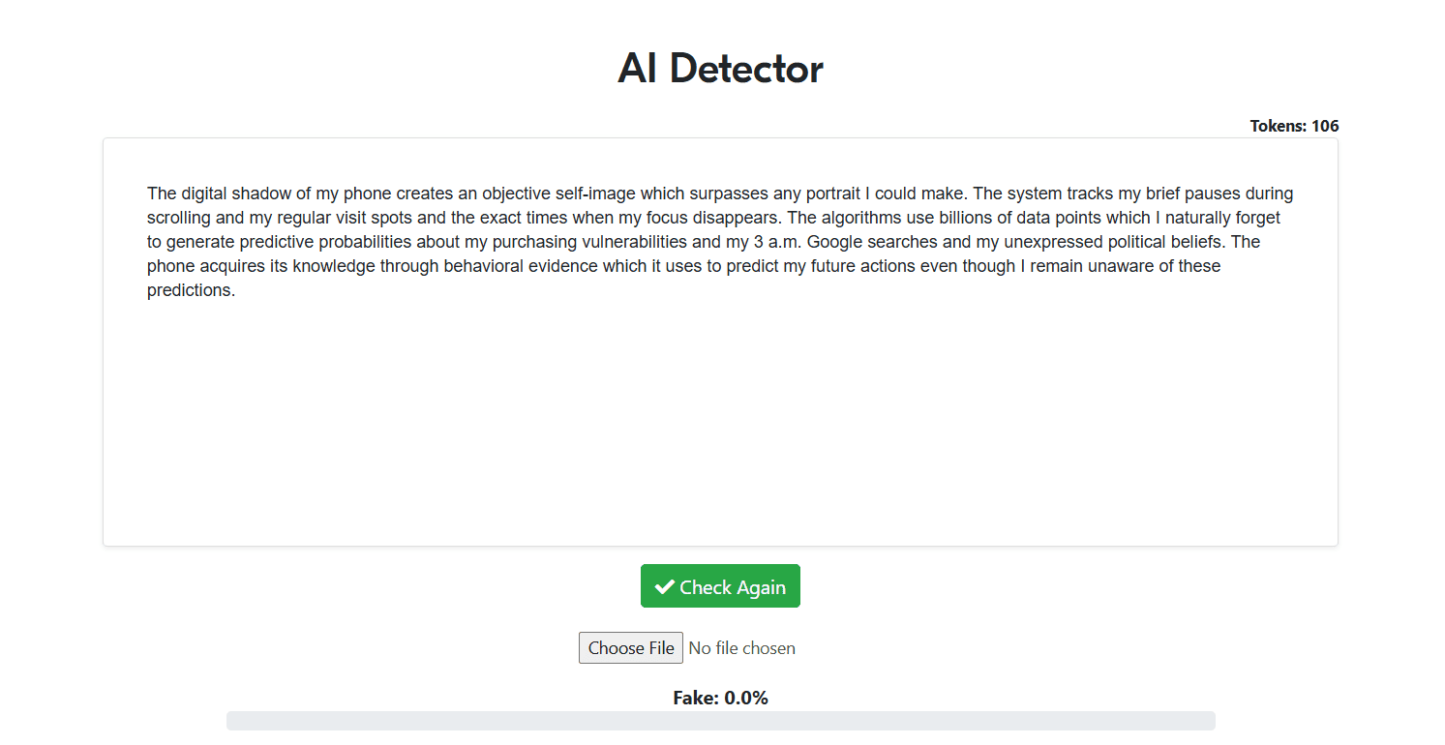The height and width of the screenshot is (745, 1445).
Task: Click the AI Detector page heading
Action: [x=720, y=70]
